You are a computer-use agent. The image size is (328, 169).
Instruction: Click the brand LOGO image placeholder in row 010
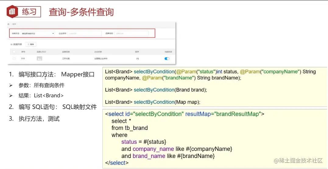39,58
